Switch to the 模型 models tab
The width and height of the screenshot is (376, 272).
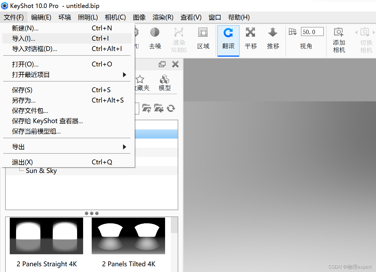[x=164, y=83]
